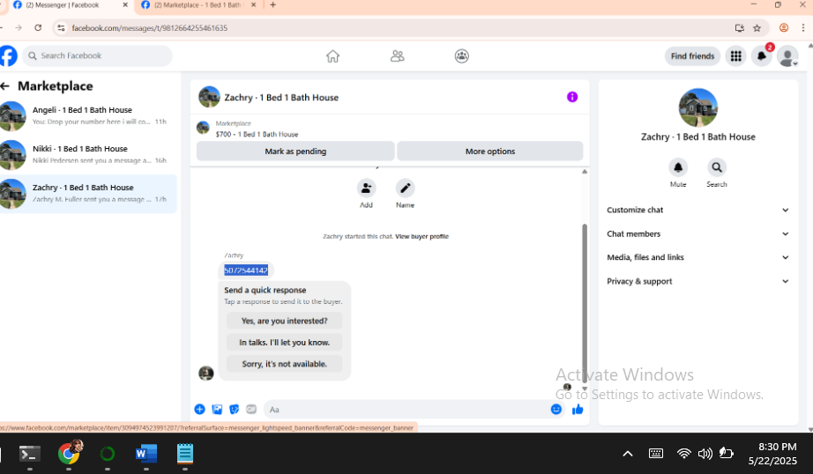This screenshot has width=813, height=474.
Task: Open the apps menu grid icon
Action: 735,56
